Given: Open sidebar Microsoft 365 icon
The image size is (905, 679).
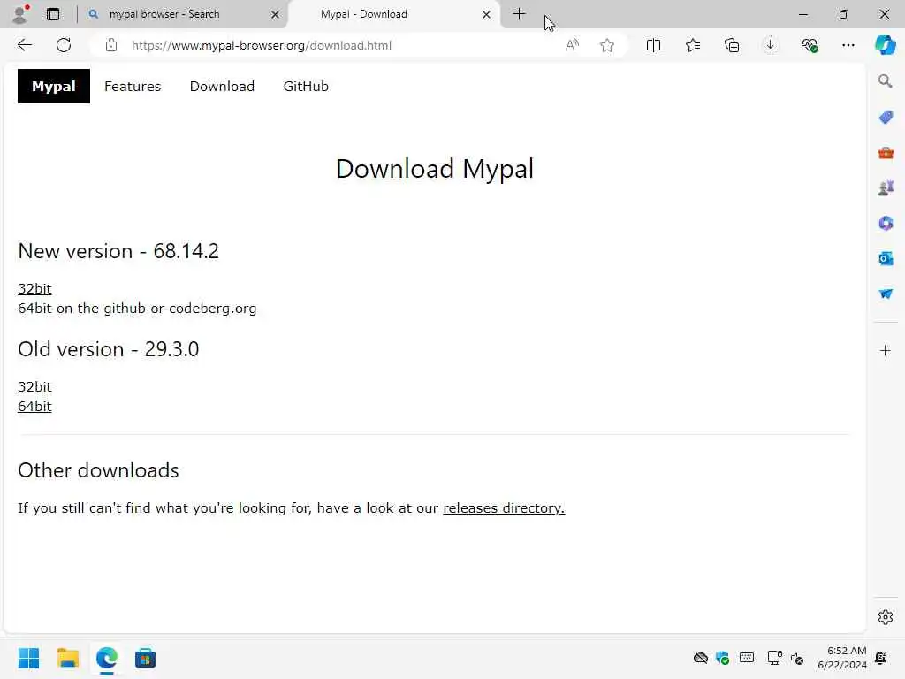Looking at the screenshot, I should click(x=886, y=223).
